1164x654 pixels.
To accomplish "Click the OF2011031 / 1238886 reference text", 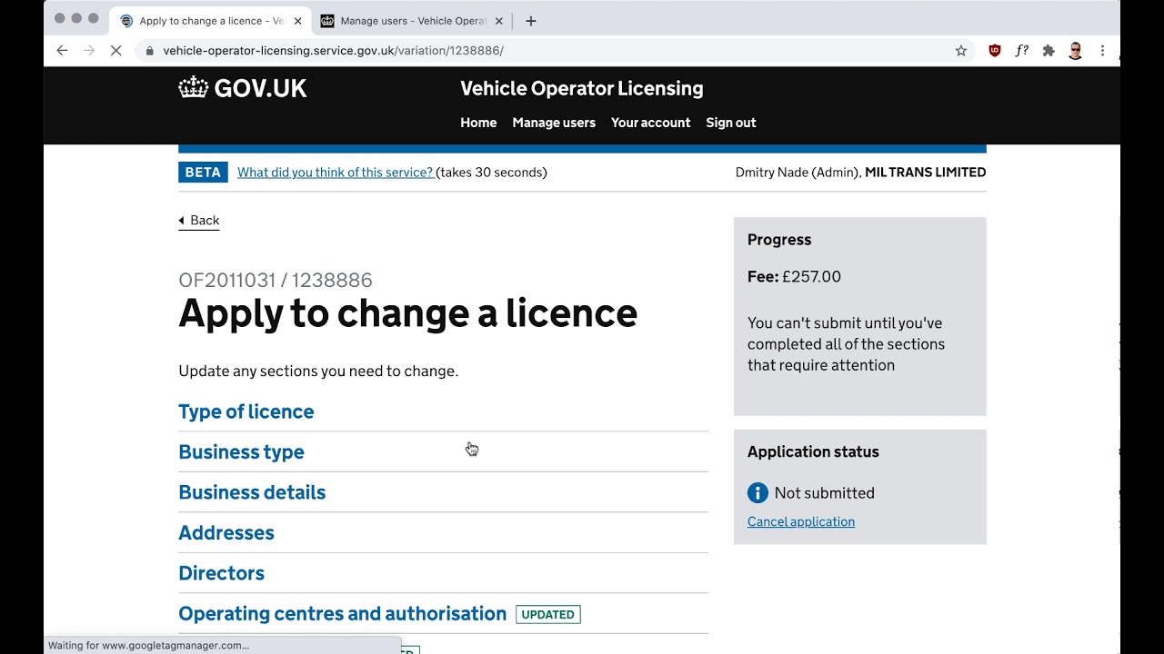I will click(x=276, y=280).
